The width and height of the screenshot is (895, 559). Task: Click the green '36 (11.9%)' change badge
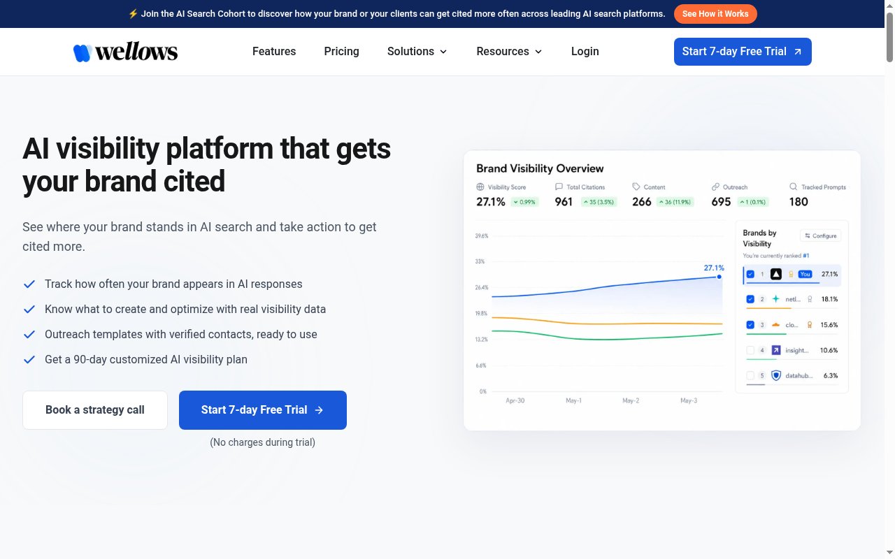point(677,202)
